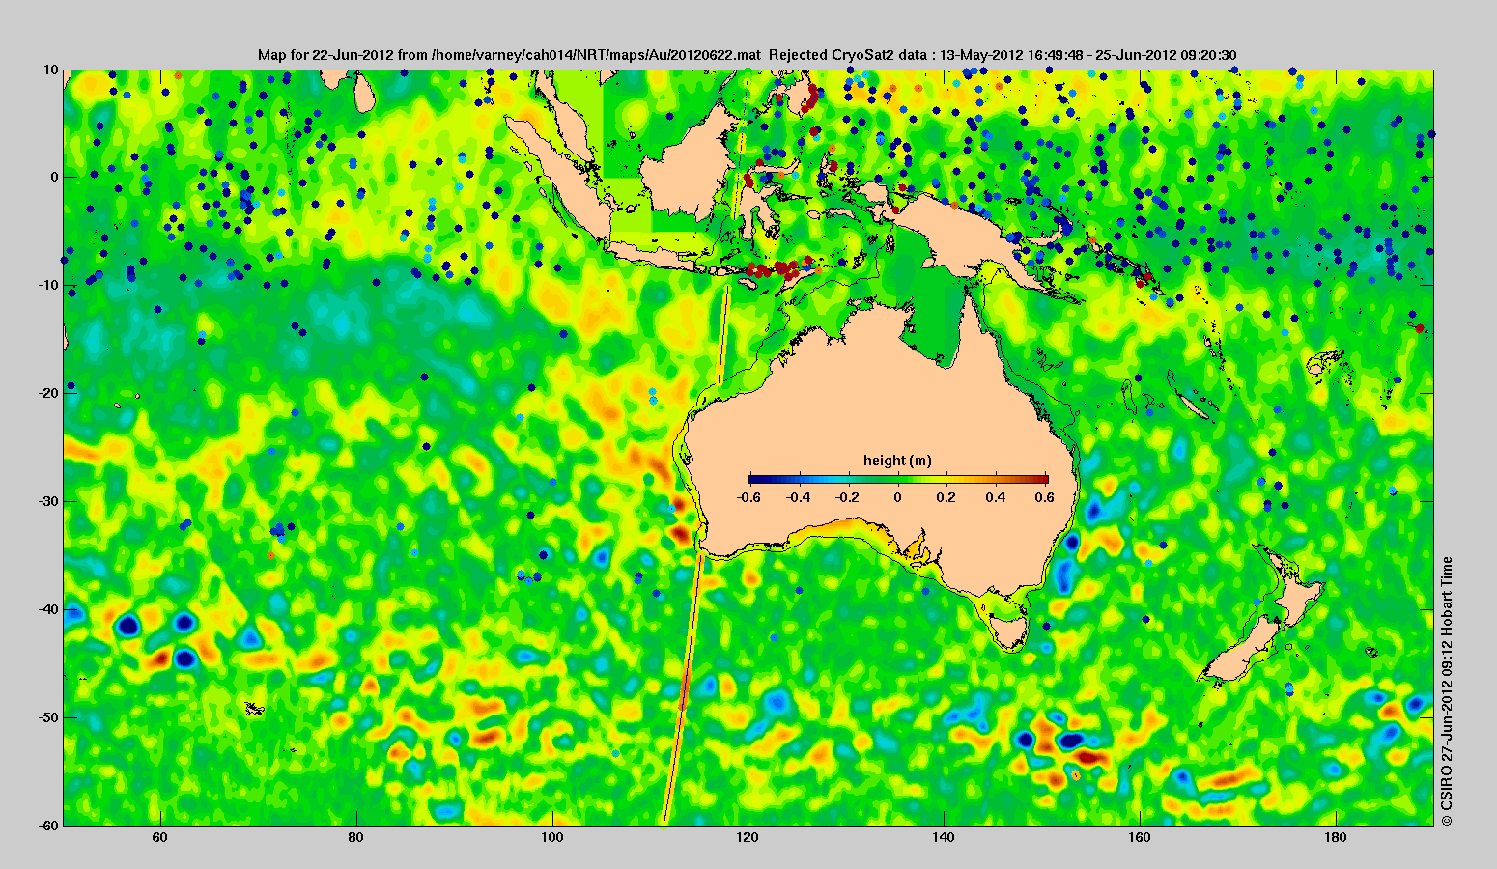The width and height of the screenshot is (1497, 869).
Task: Click the '0.2' colorbar tick label
Action: [x=947, y=497]
